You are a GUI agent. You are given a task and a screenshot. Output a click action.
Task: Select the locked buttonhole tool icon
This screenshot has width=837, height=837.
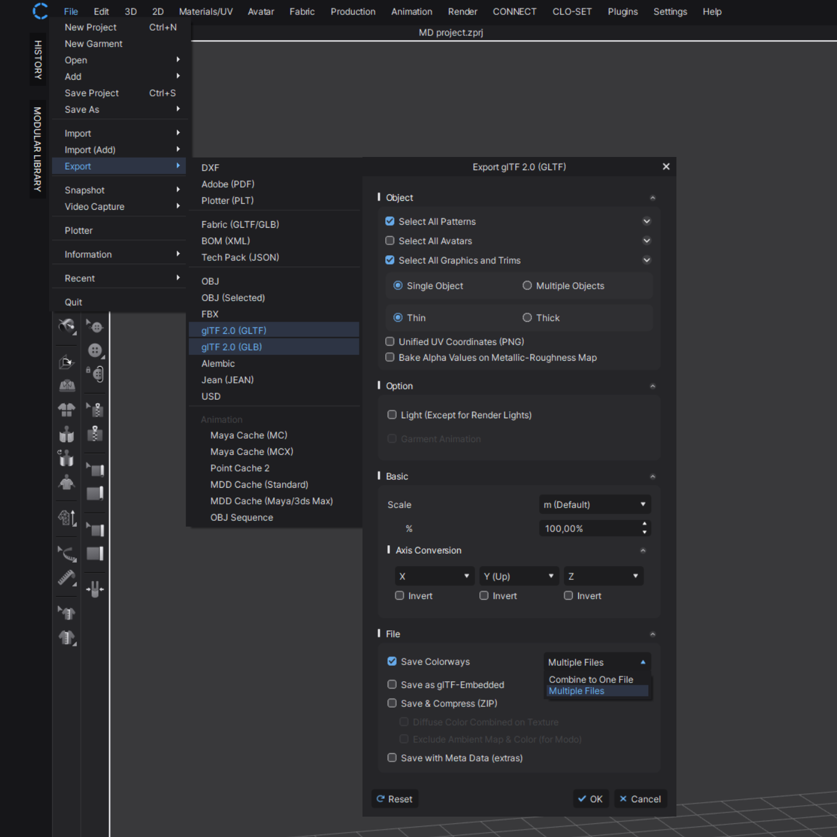tap(95, 373)
